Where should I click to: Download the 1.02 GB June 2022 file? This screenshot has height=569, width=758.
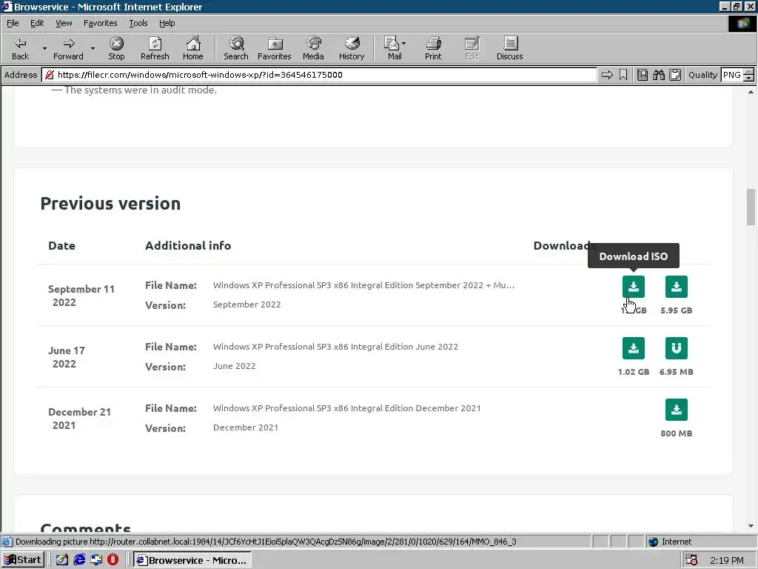634,348
